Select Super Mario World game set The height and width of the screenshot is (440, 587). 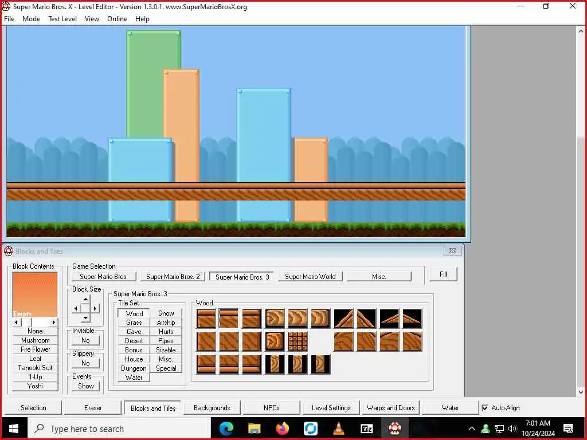pyautogui.click(x=310, y=277)
